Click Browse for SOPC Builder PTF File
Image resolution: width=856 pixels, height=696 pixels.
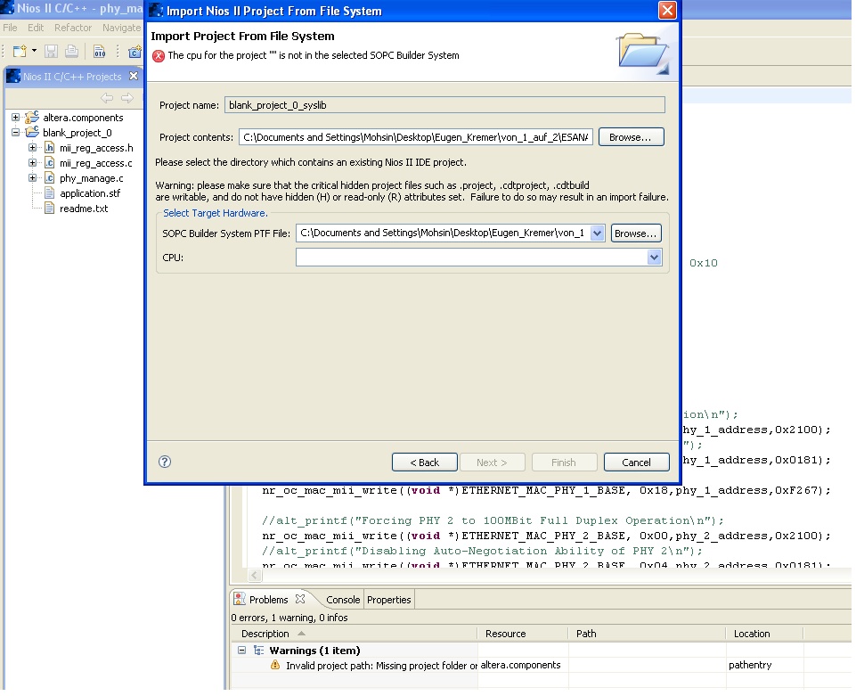pos(636,233)
